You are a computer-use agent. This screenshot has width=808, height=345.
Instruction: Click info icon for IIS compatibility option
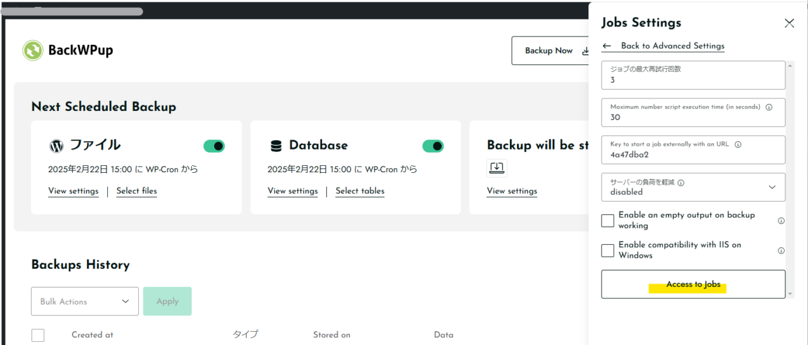[781, 250]
